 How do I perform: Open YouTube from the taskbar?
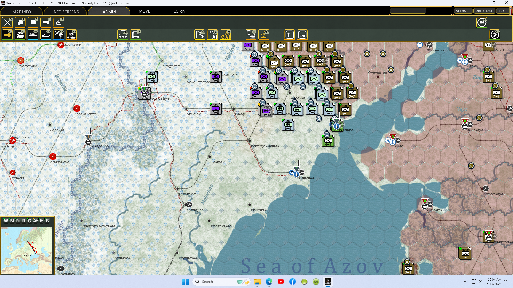click(281, 282)
